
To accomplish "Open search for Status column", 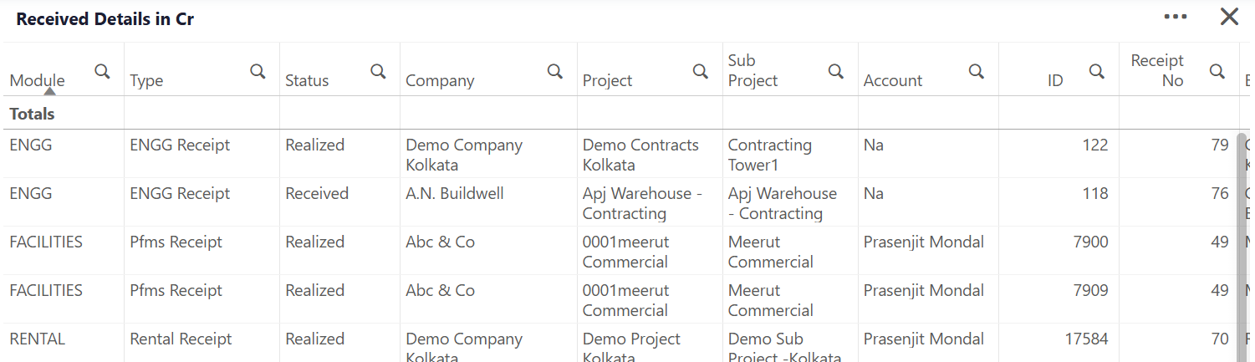I will click(378, 71).
